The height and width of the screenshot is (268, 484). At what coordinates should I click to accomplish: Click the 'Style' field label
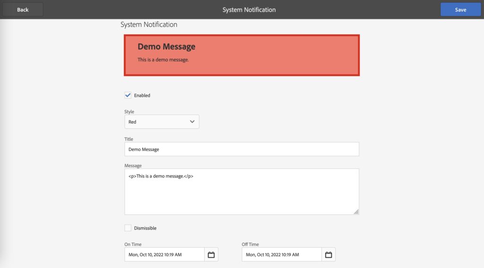click(129, 111)
